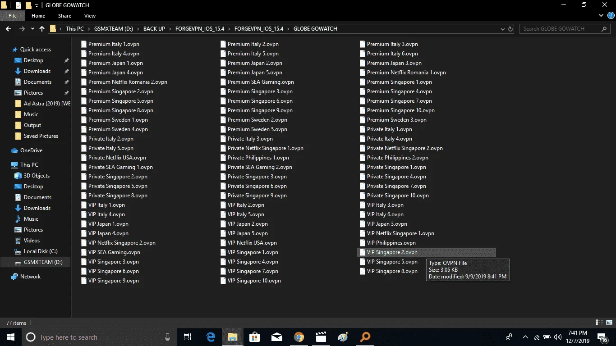616x346 pixels.
Task: Open Saved Pictures in the sidebar
Action: pos(41,136)
